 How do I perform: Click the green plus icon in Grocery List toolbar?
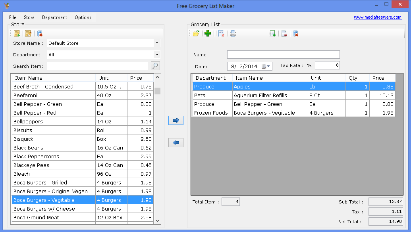coord(208,34)
